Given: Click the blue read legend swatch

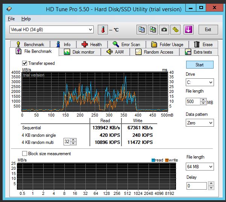Looking at the screenshot, I should 153,160.
